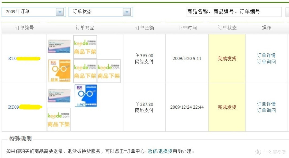Screen dimensions: 289x158
Task: Click keede 商品下架 thumbnail in ¥287.80 order
Action: click(x=59, y=120)
